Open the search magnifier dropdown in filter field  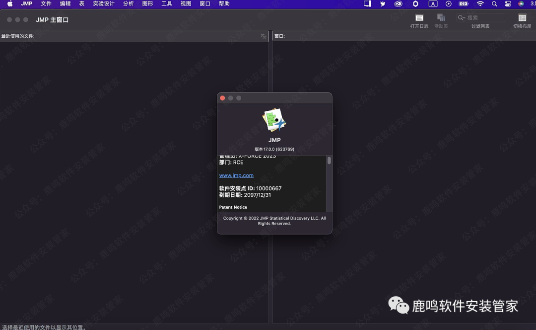click(462, 18)
